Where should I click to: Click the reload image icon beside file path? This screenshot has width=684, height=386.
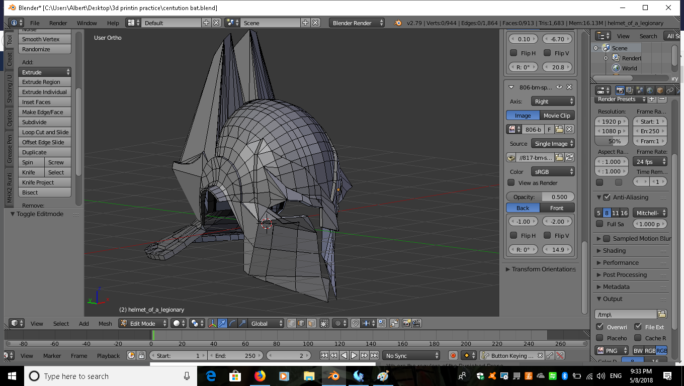tap(569, 158)
